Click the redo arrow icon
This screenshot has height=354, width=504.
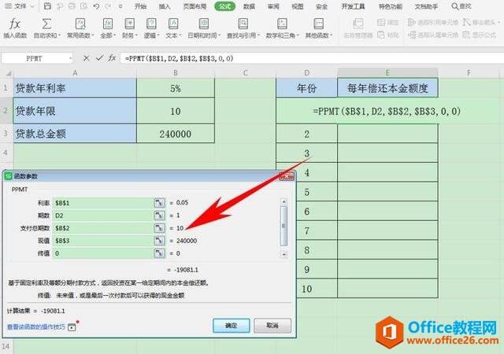click(108, 6)
